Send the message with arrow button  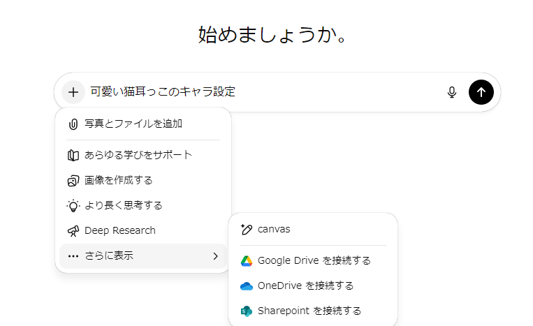[481, 92]
